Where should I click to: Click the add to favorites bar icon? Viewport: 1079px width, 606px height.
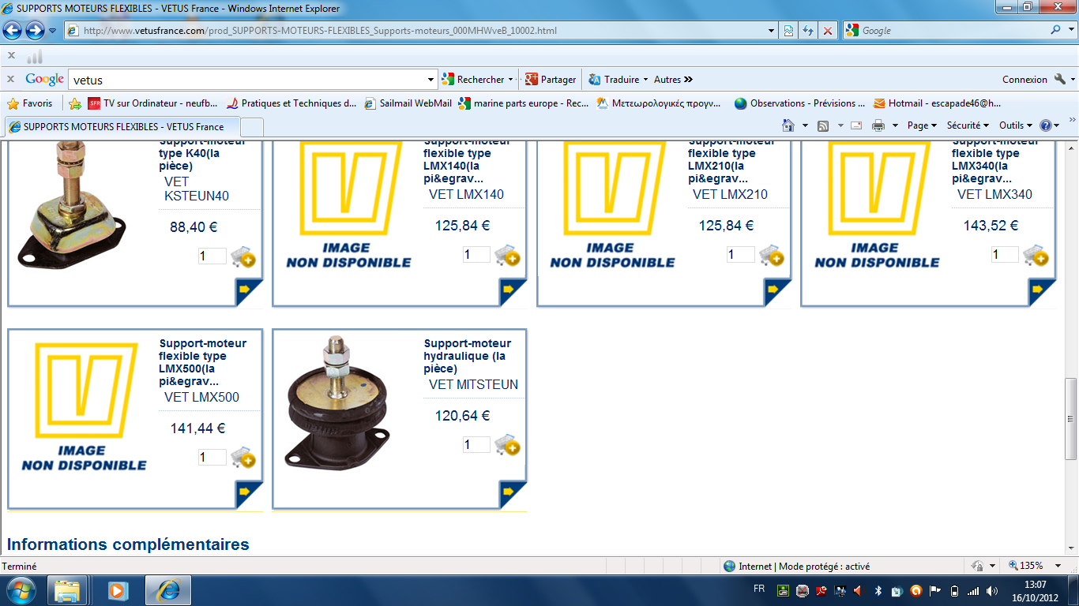click(75, 103)
